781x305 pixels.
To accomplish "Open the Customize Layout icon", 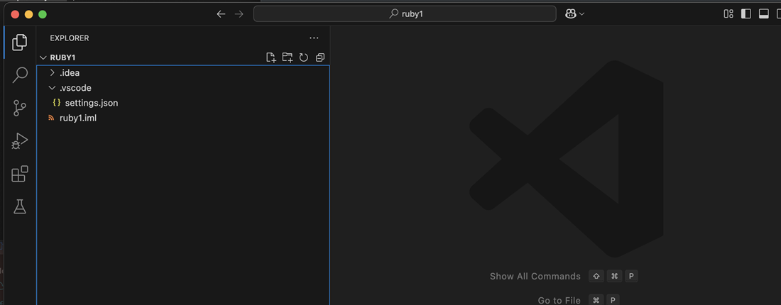I will (x=728, y=14).
